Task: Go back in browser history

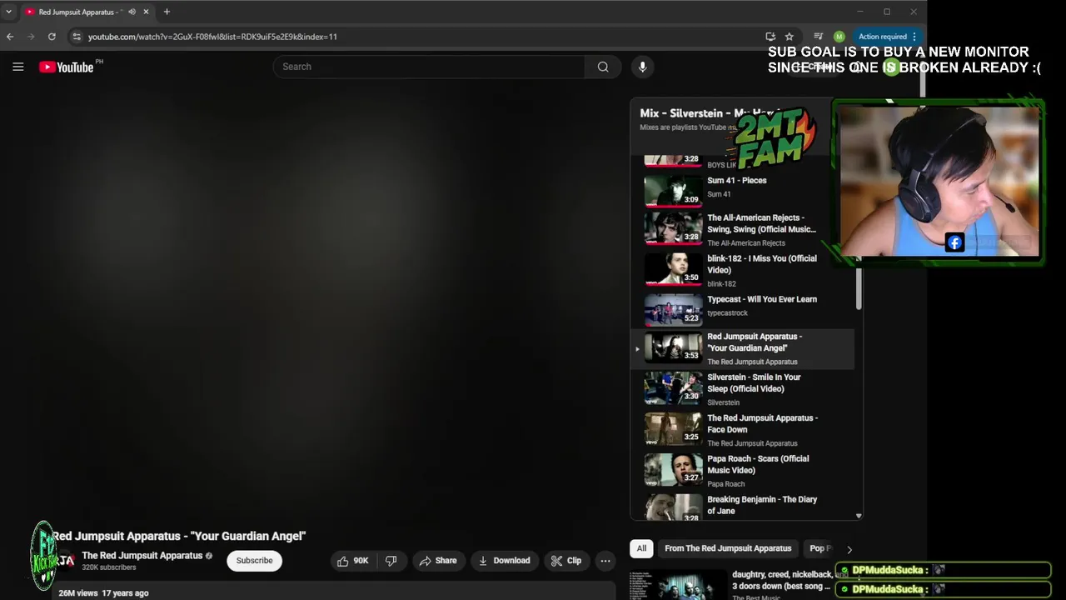Action: point(10,37)
